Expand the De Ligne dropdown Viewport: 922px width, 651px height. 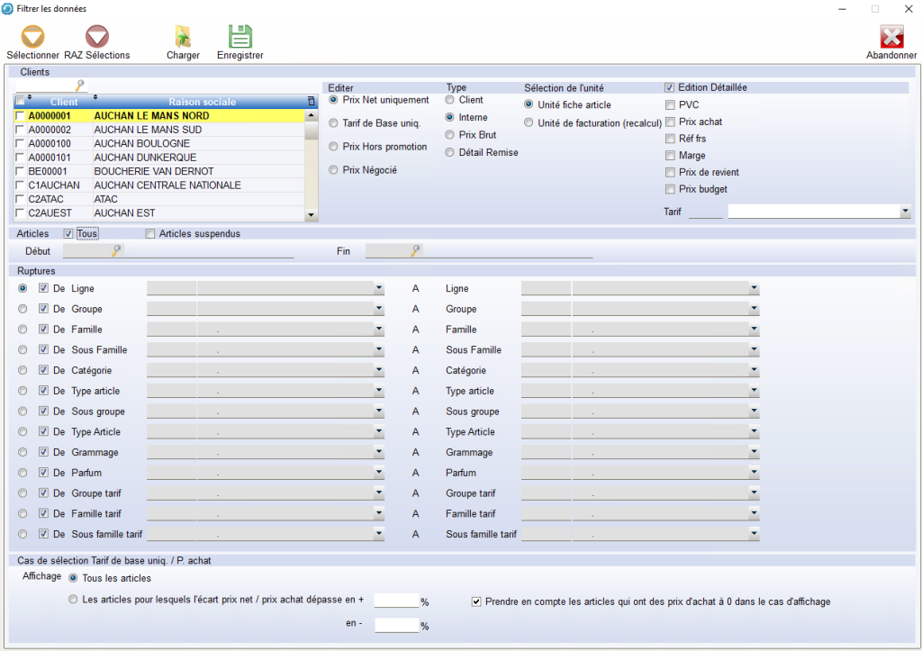(379, 289)
